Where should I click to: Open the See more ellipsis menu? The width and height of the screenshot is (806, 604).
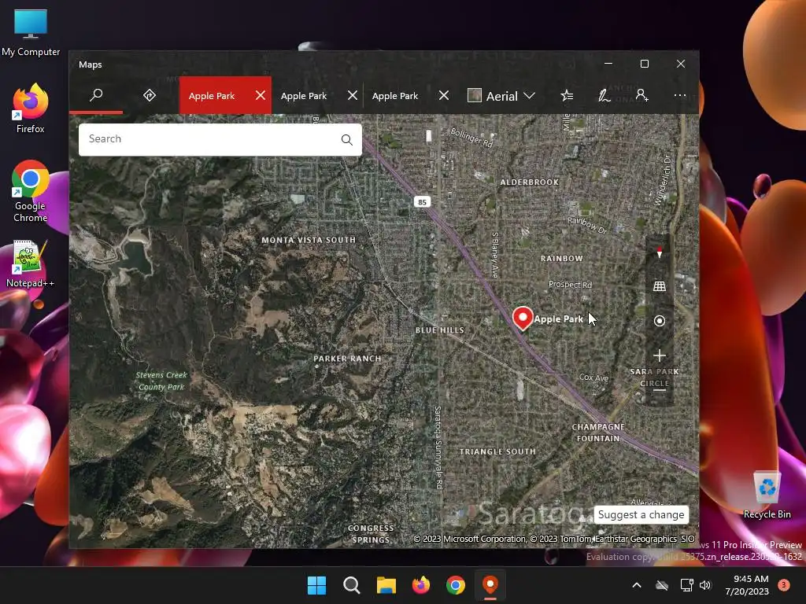679,95
